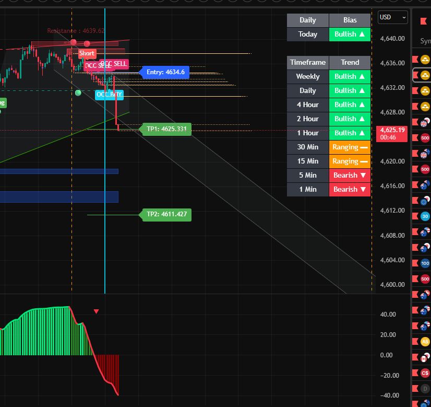Click the red flag in watchlist header
This screenshot has width=431, height=407.
coord(423,21)
